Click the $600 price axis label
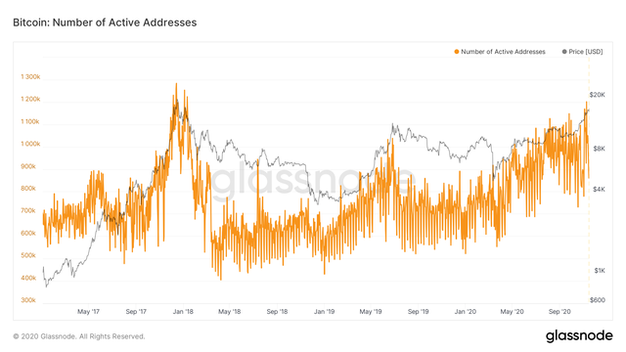Image resolution: width=626 pixels, height=352 pixels. (598, 300)
